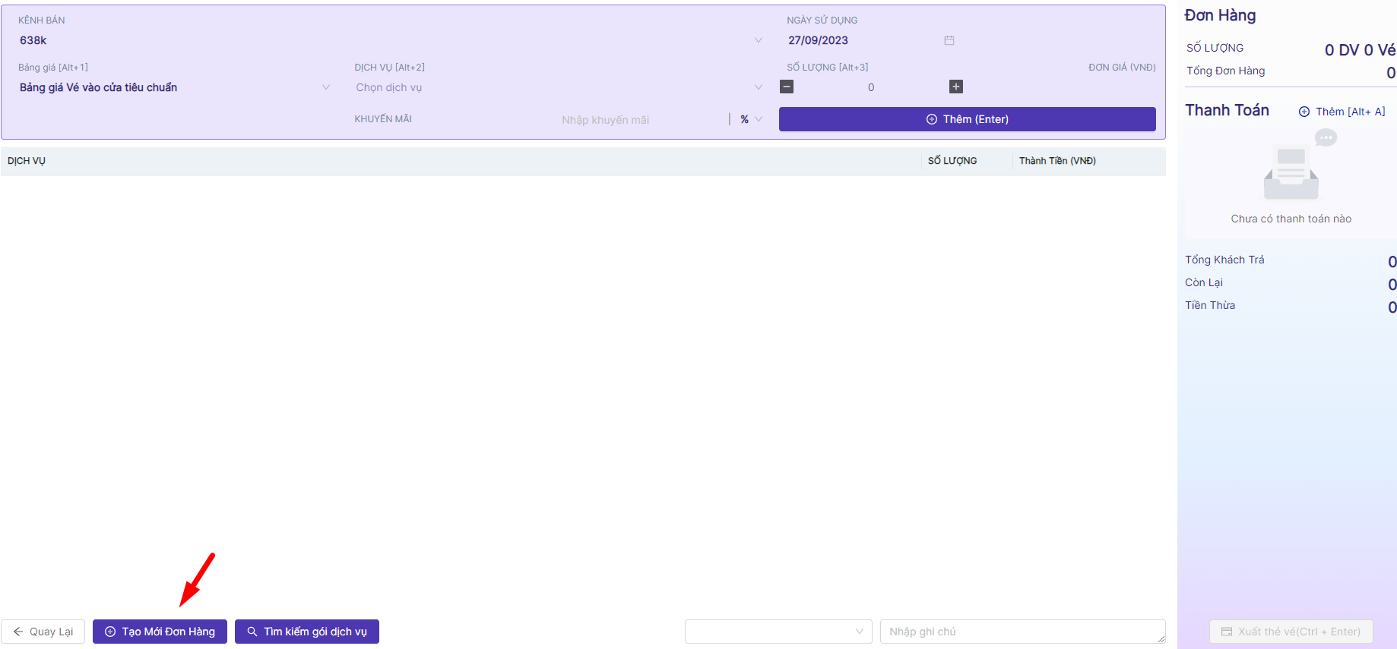Click the KHUYẾN MÃI label

(383, 119)
